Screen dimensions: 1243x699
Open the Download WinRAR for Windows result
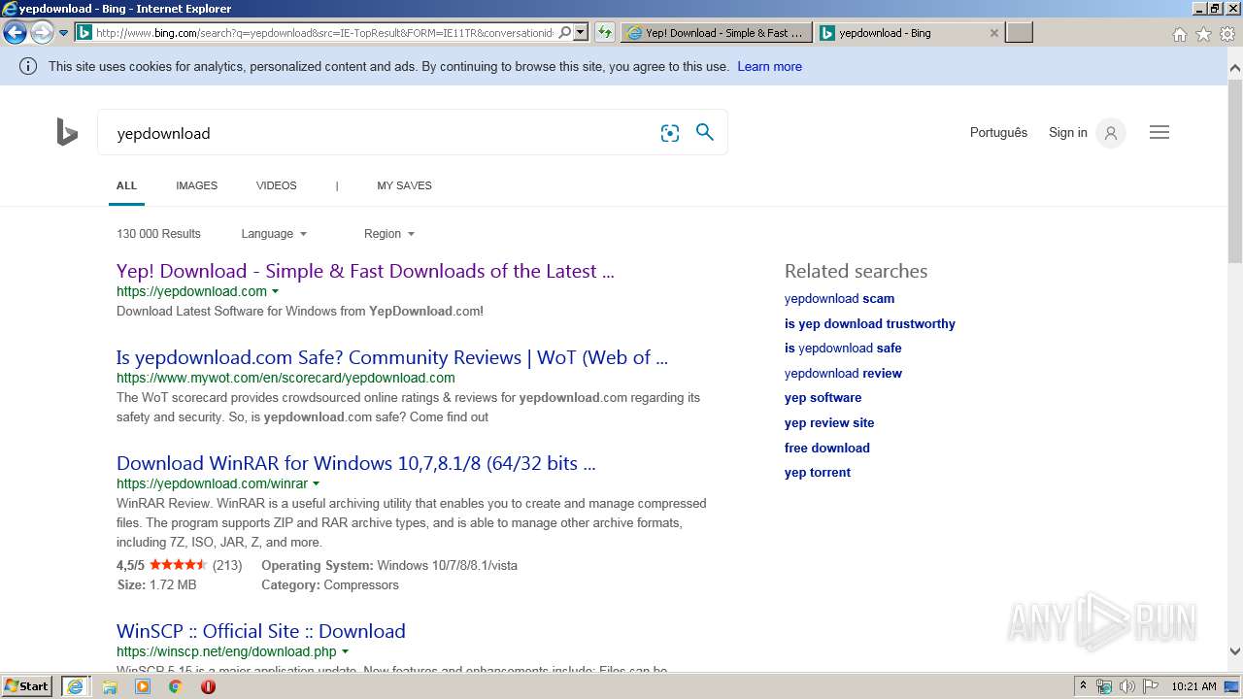tap(356, 463)
